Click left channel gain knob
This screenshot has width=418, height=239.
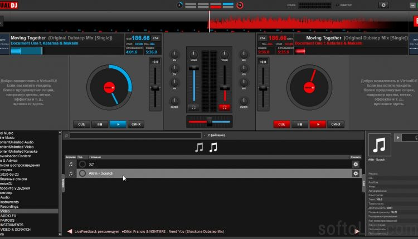(x=194, y=55)
